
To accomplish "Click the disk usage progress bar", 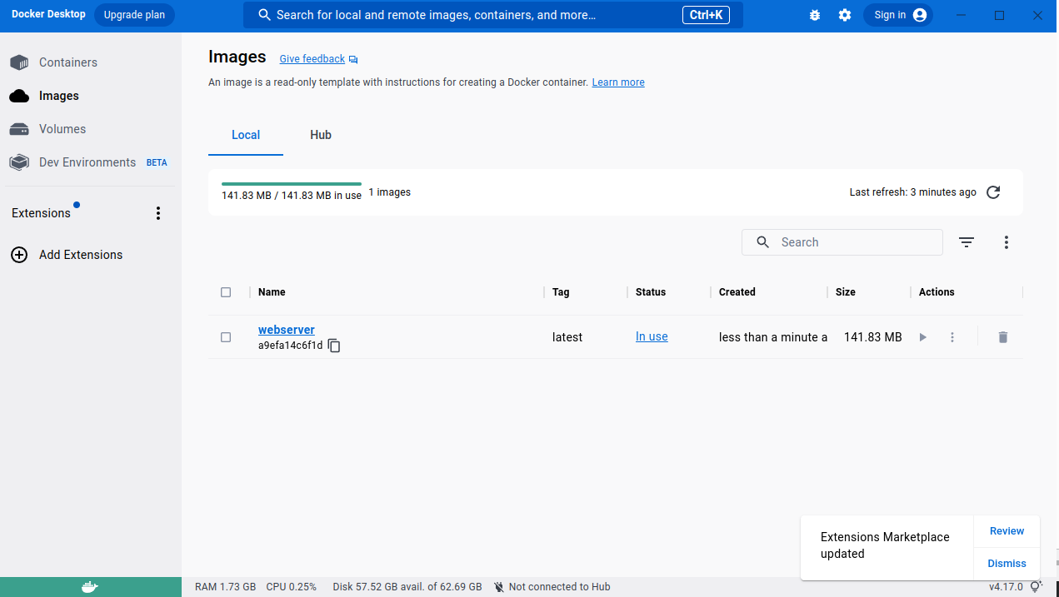I will tap(292, 183).
